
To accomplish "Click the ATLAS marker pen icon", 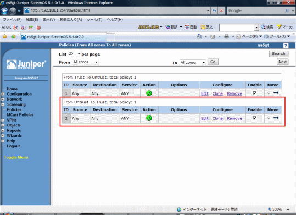I will click(279, 27).
